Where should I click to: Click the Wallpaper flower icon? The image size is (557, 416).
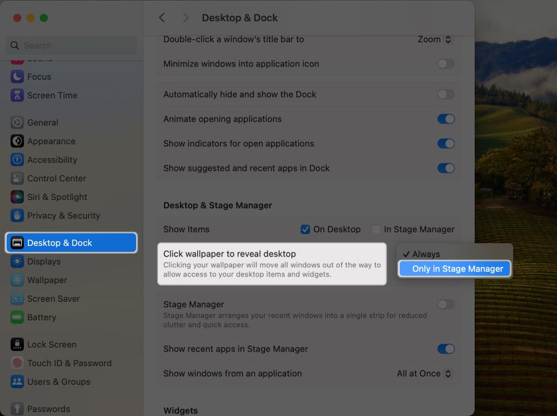tap(17, 280)
